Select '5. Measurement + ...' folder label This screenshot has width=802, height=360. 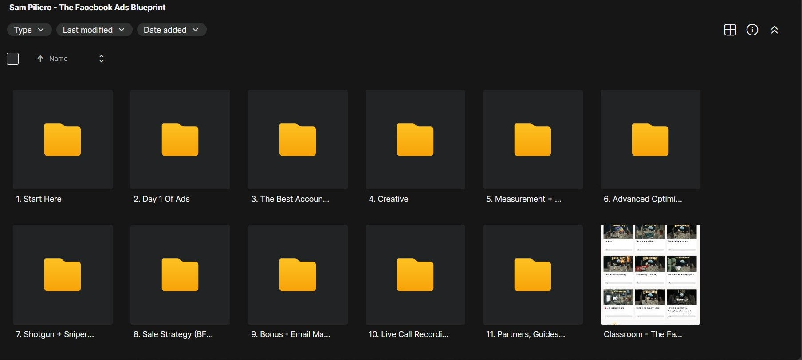(523, 199)
